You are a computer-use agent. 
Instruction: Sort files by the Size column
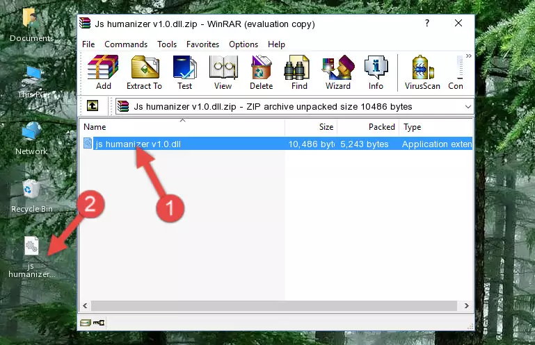coord(311,127)
